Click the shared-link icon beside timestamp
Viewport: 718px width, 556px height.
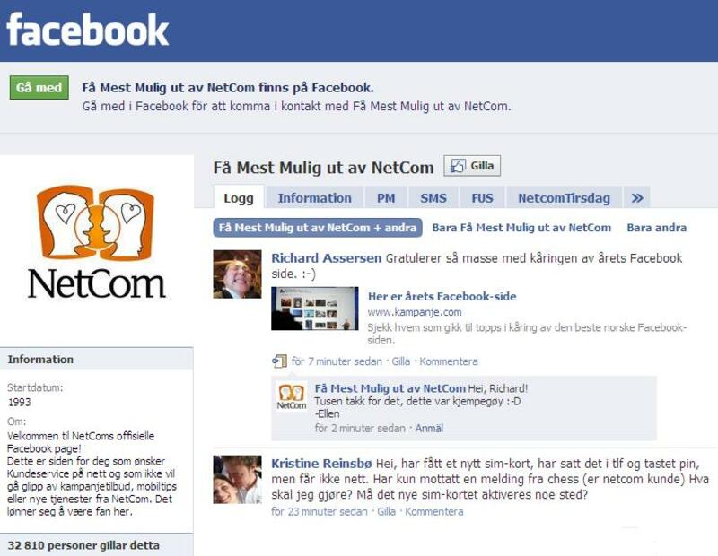tap(279, 361)
